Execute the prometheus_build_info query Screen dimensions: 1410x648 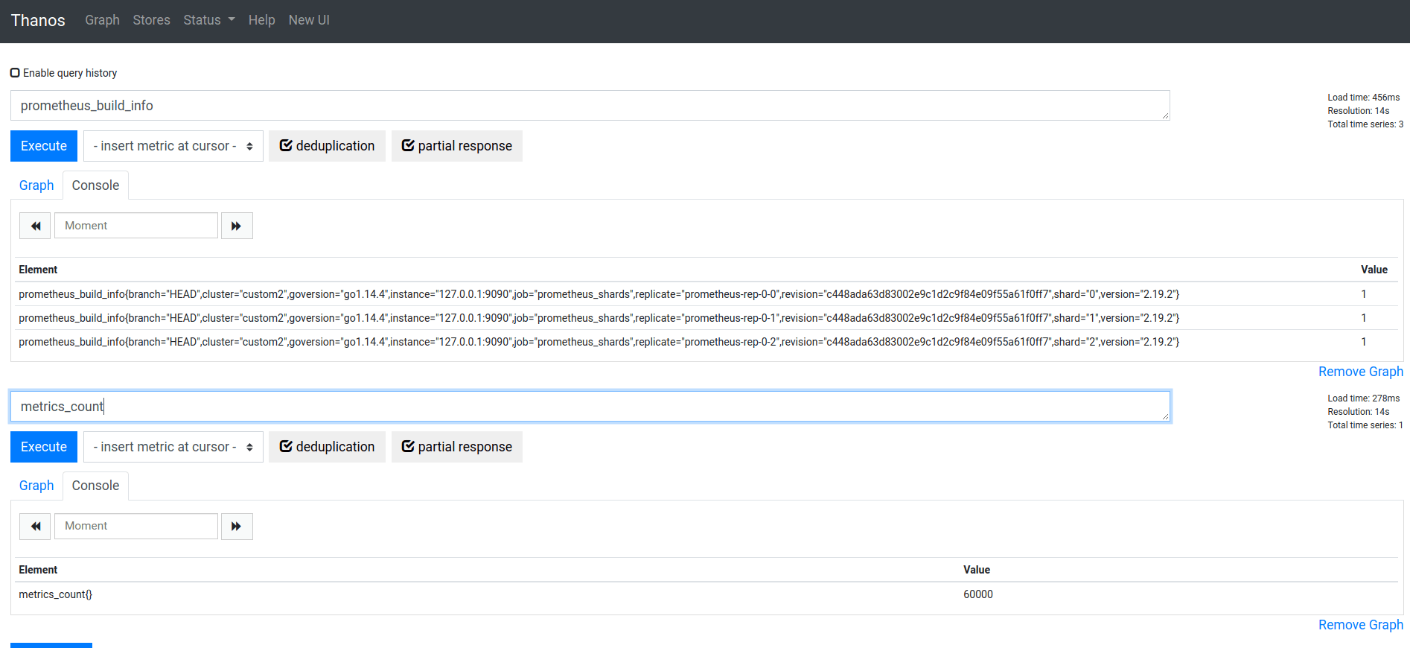pyautogui.click(x=44, y=146)
